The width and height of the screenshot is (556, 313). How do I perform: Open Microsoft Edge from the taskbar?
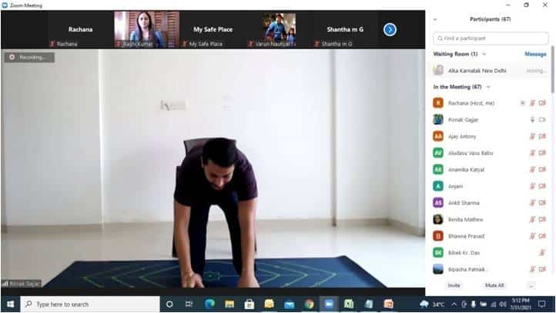[x=209, y=305]
